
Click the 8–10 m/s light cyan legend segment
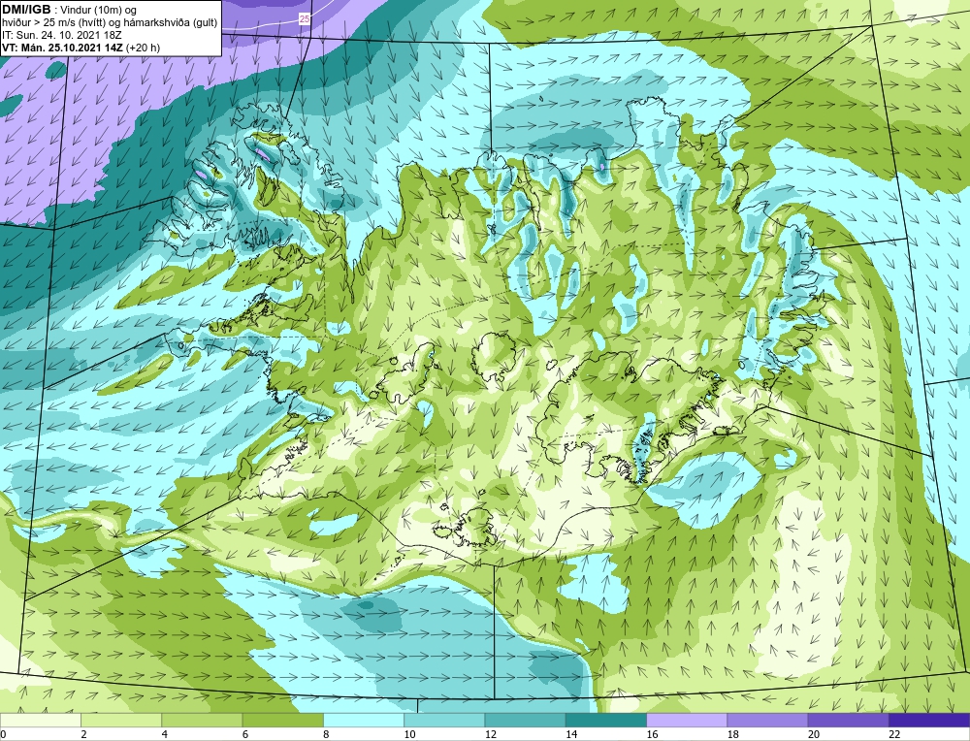[x=364, y=721]
